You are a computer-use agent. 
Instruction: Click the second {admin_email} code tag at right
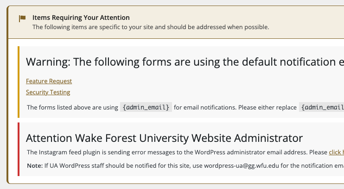click(x=322, y=107)
